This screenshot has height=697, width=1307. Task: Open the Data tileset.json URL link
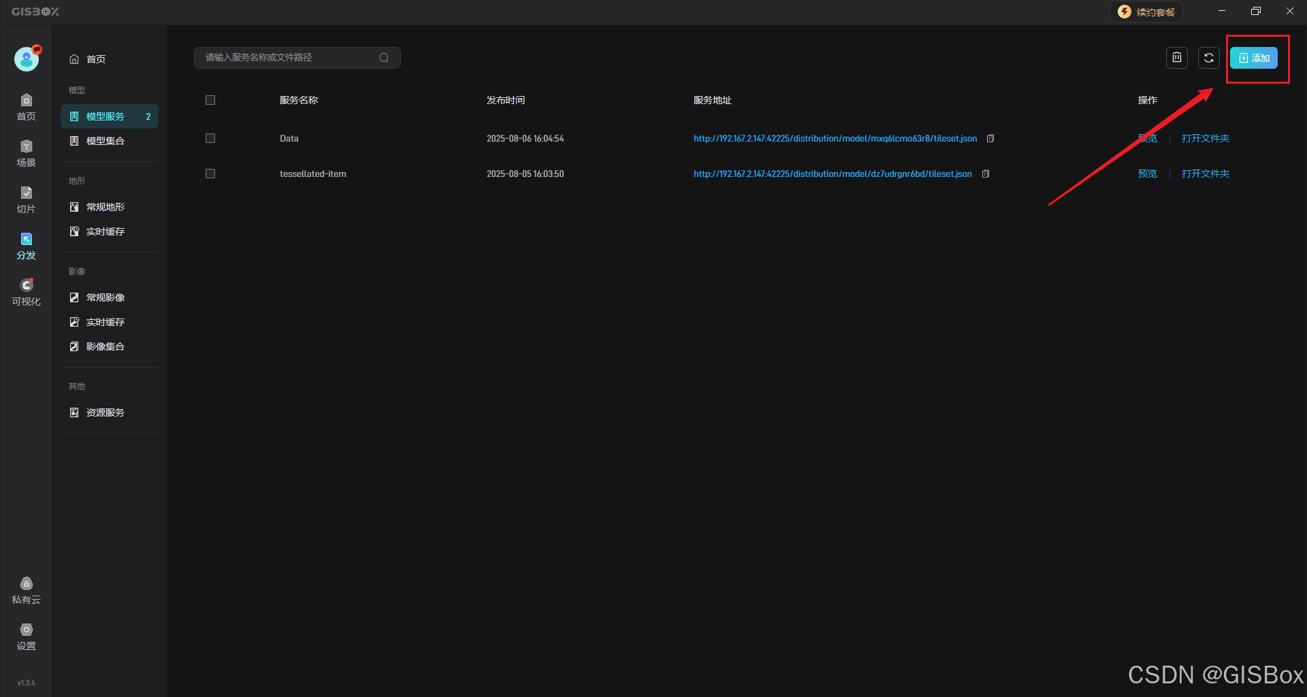coord(835,138)
